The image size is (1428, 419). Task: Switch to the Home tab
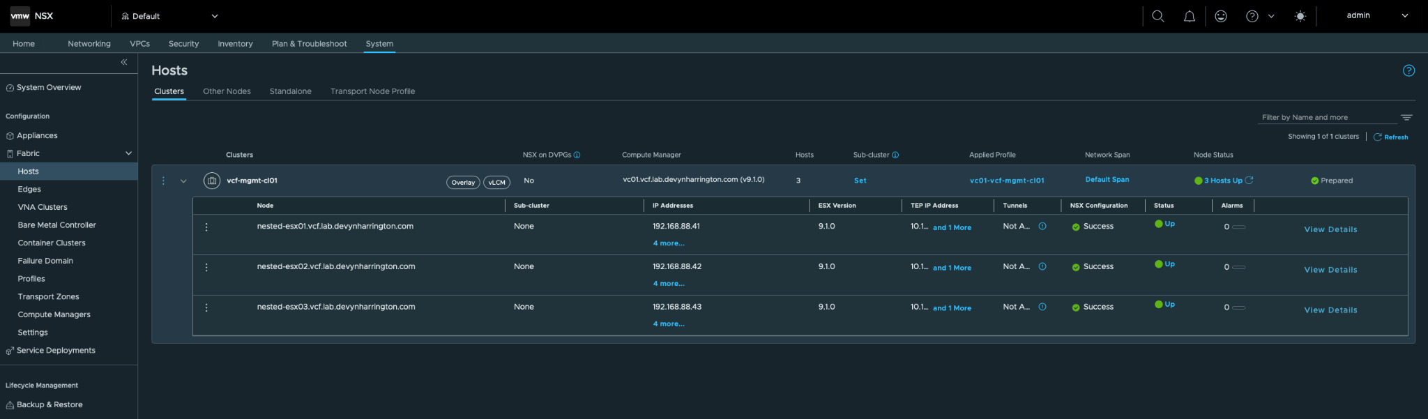click(x=24, y=44)
